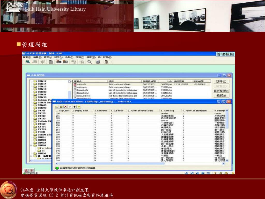
Task: Click the red X delete icon in Field codes toolbar
Action: [65, 107]
